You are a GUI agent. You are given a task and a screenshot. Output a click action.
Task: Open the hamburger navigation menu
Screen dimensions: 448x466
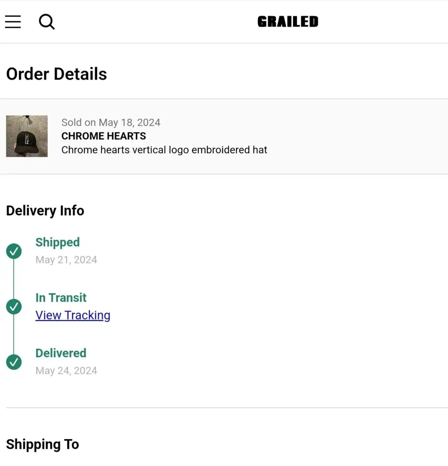click(13, 22)
